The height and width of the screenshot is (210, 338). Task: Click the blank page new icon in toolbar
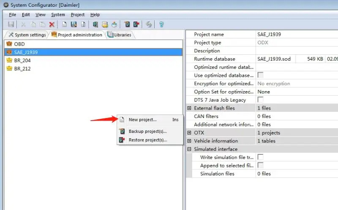pos(64,24)
